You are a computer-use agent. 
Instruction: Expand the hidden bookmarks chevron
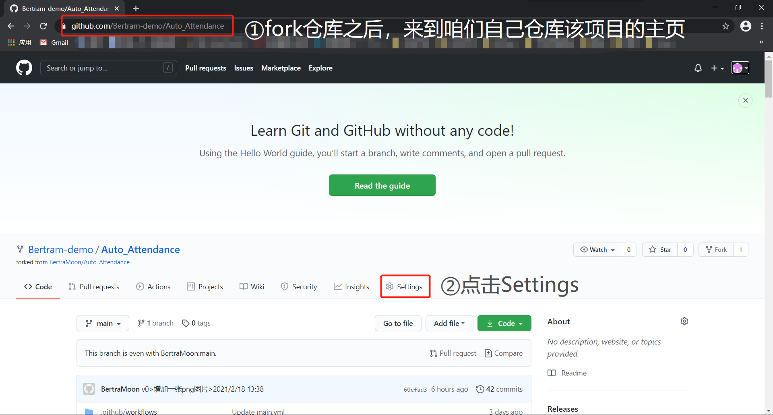tap(761, 42)
